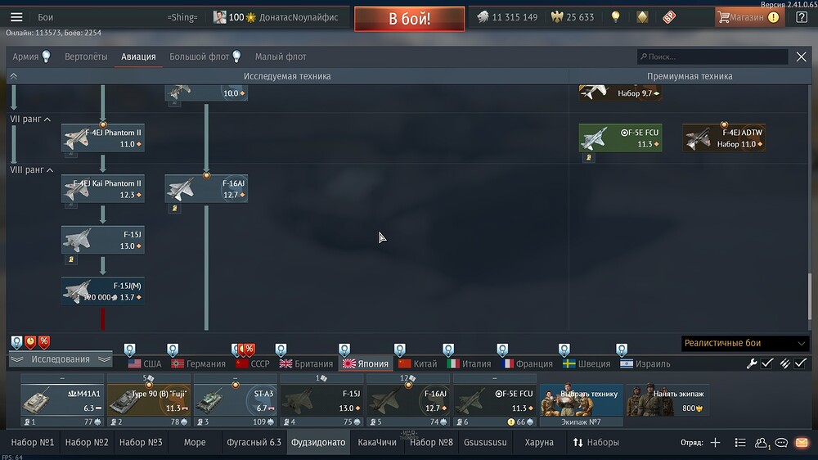Add squad member with plus icon
Image resolution: width=818 pixels, height=460 pixels.
pyautogui.click(x=715, y=443)
